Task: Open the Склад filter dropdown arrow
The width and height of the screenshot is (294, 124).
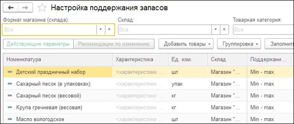Action: 216,30
